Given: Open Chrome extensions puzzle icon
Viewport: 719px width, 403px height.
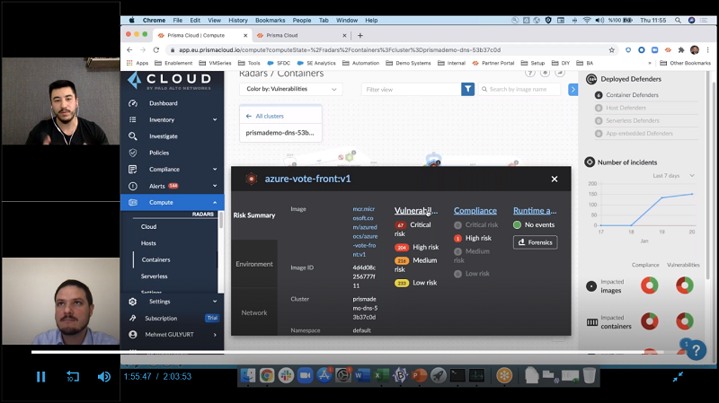Looking at the screenshot, I should click(681, 50).
